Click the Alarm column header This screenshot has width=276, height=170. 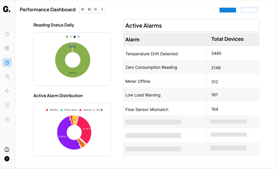tap(132, 40)
